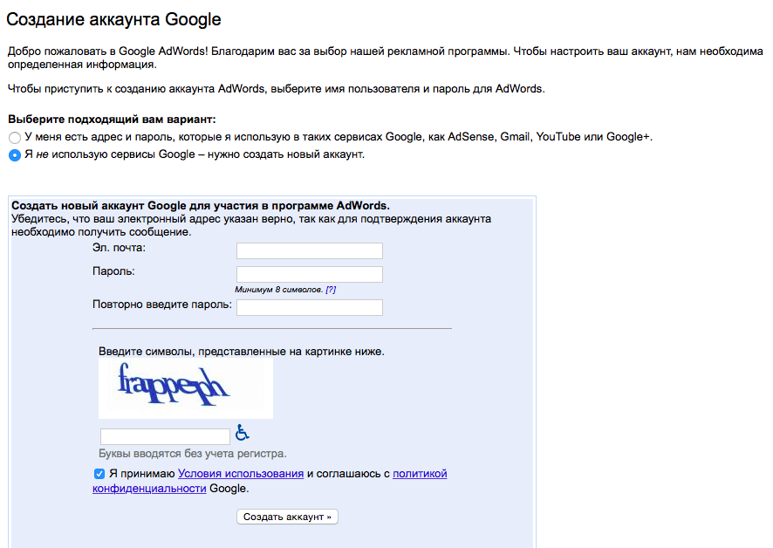Open the Условия использования link
The height and width of the screenshot is (548, 773).
pos(241,474)
